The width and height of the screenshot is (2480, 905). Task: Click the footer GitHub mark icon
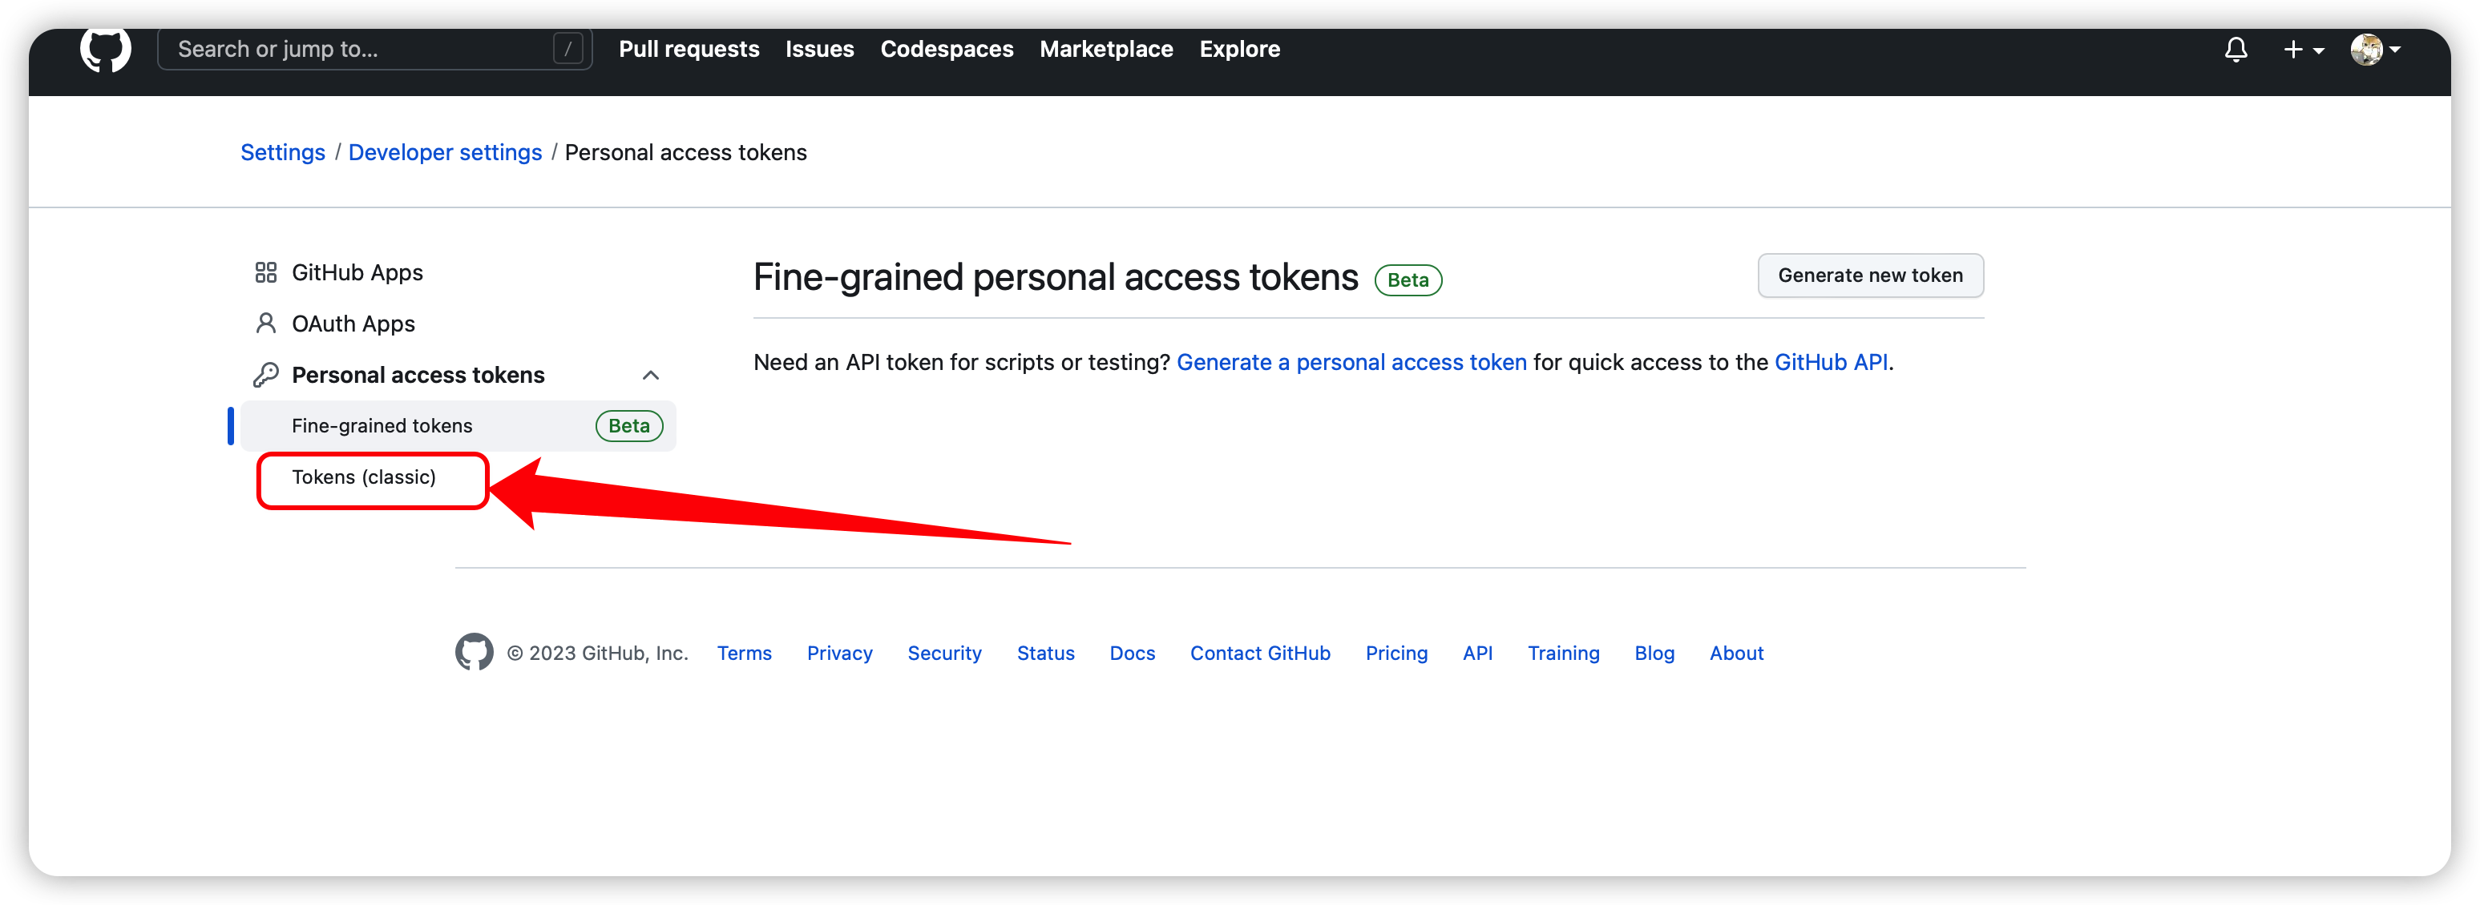click(x=474, y=652)
